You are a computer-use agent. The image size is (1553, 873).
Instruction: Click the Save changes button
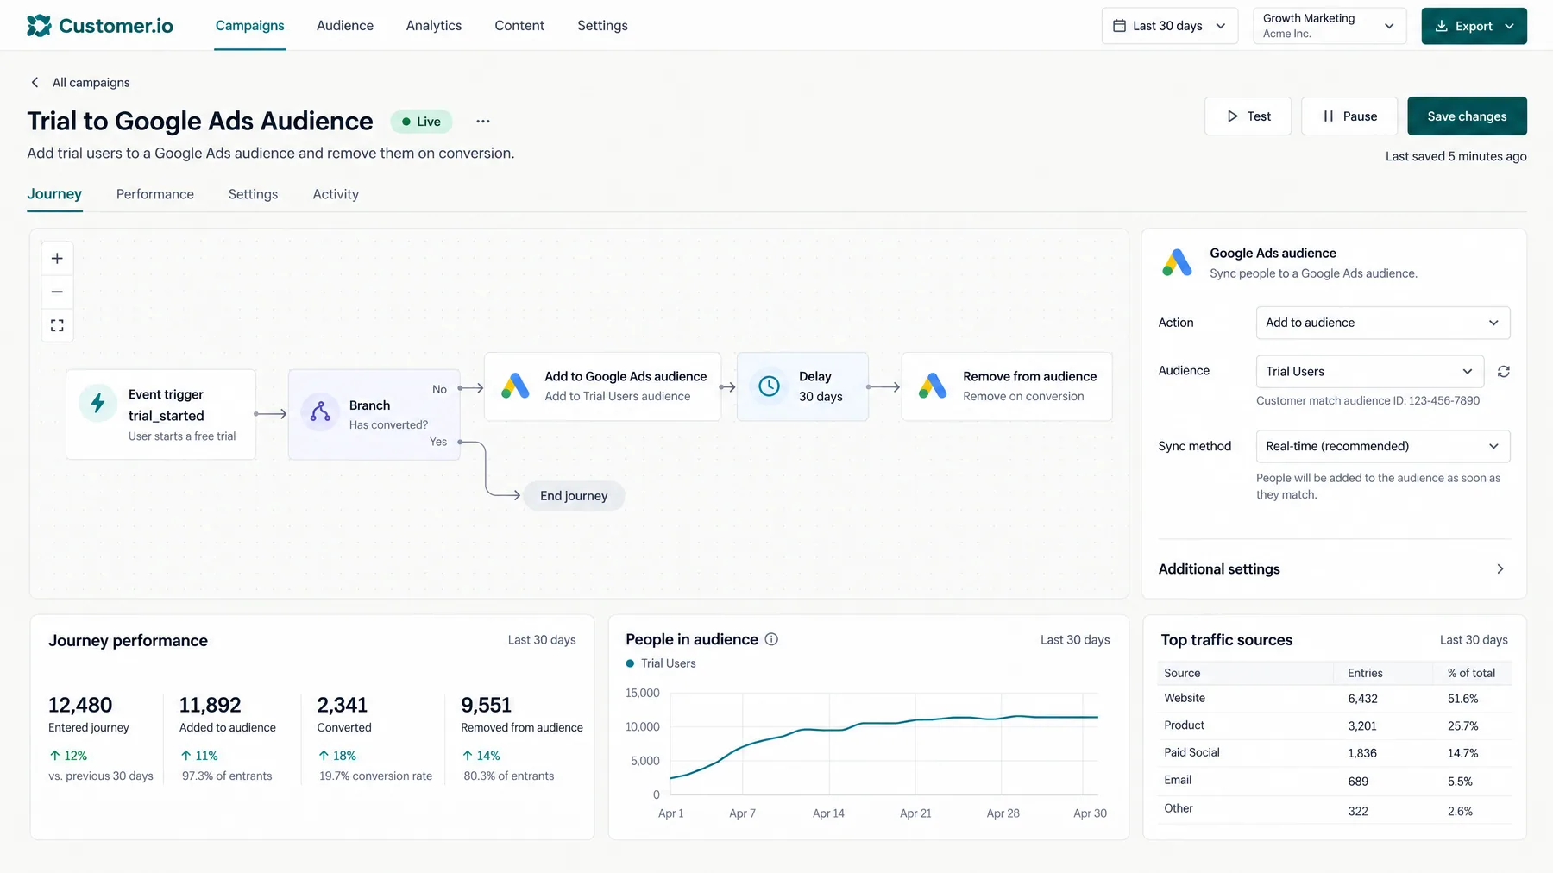click(x=1467, y=116)
